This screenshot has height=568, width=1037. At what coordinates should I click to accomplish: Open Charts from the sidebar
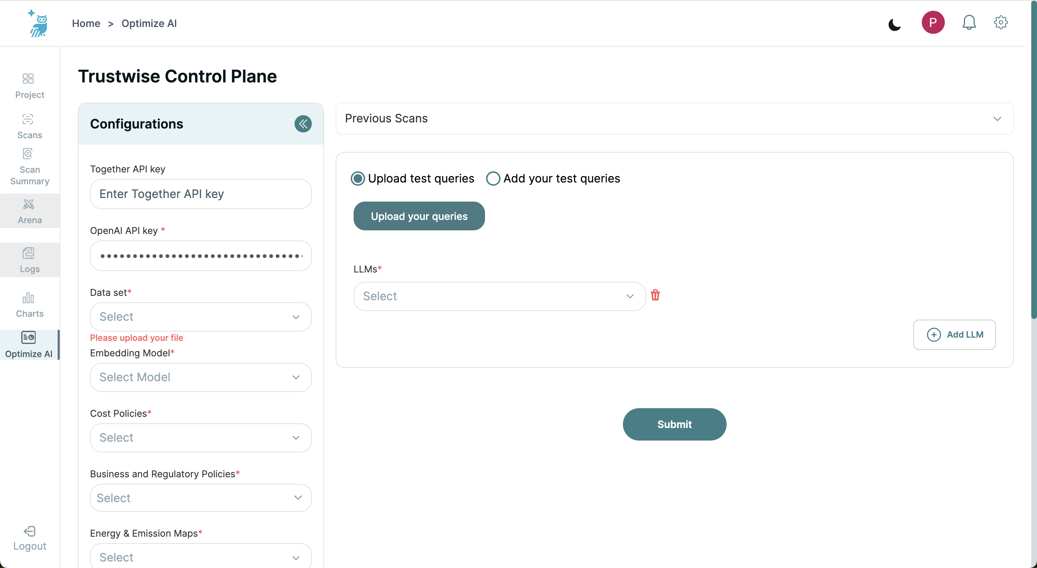tap(30, 305)
